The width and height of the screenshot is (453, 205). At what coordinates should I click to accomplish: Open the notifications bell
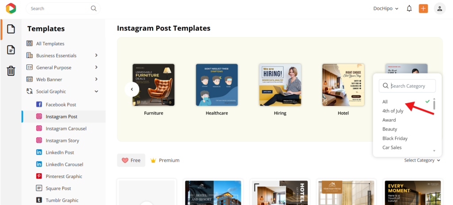point(409,8)
